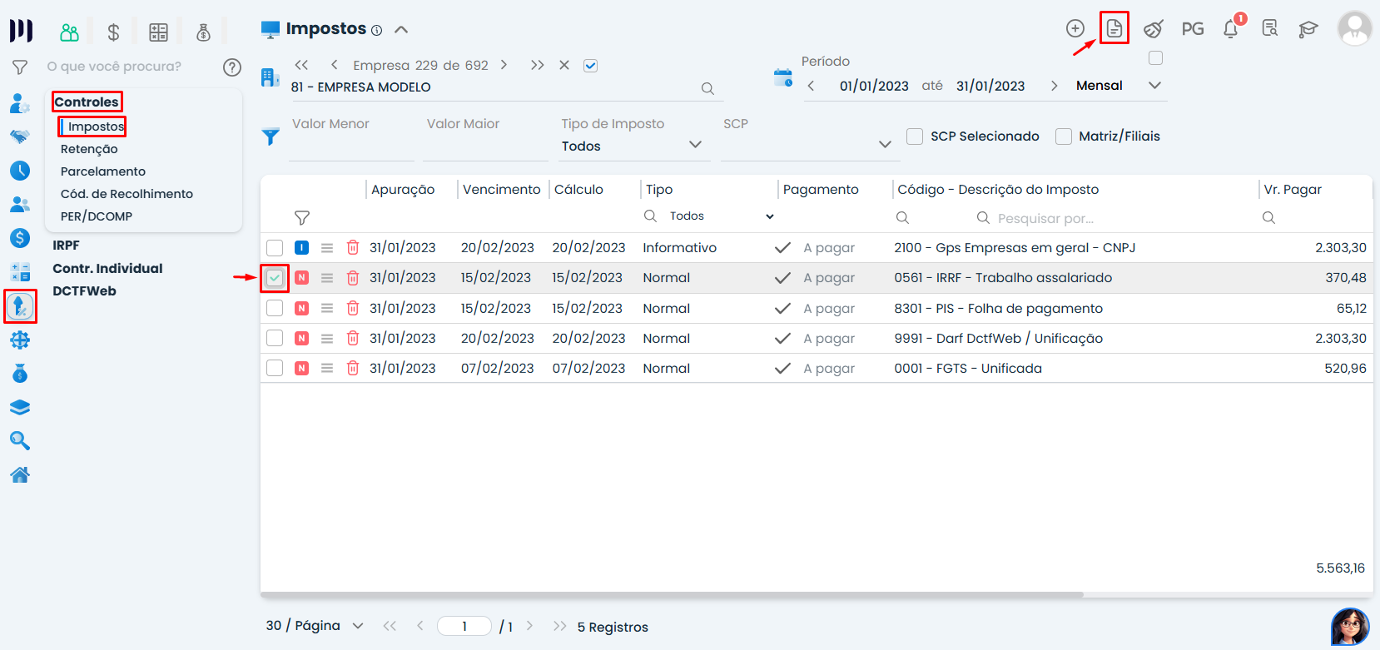1380x650 pixels.
Task: Click the help question mark icon
Action: [x=232, y=67]
